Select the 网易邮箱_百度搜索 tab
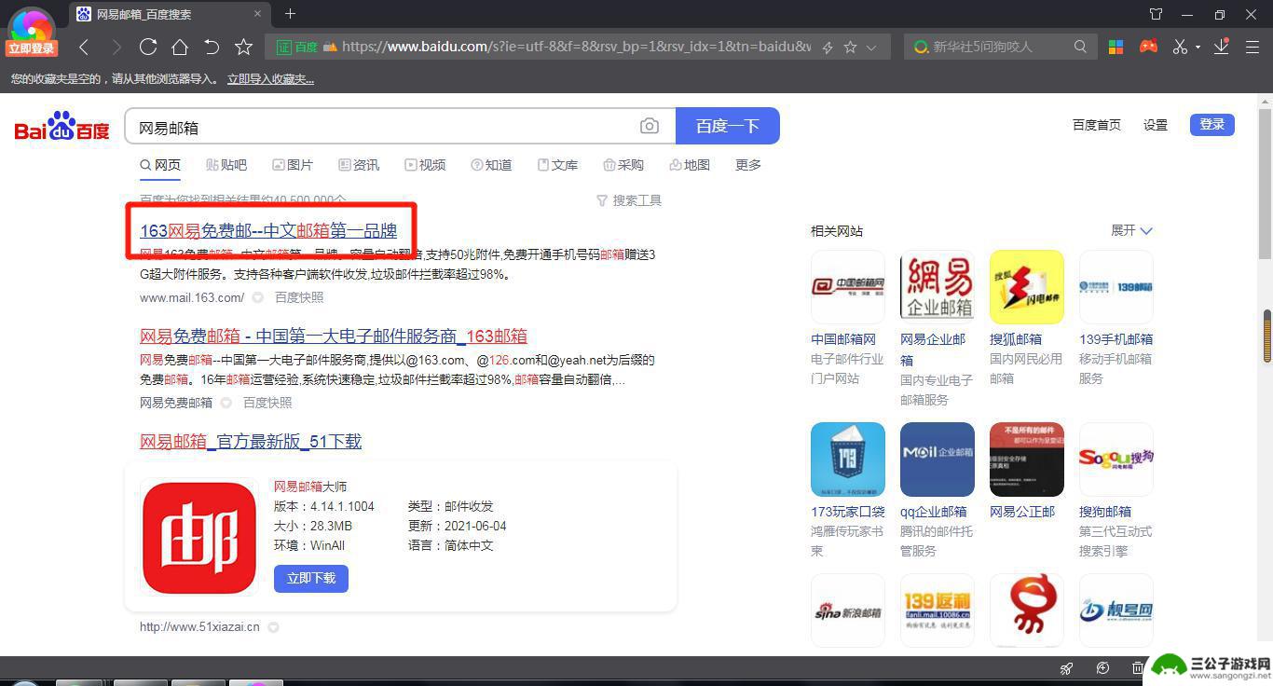 point(170,14)
